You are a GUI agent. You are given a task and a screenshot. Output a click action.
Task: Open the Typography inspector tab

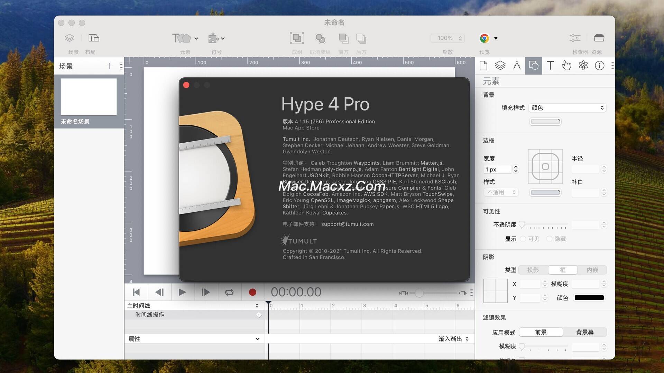(550, 65)
